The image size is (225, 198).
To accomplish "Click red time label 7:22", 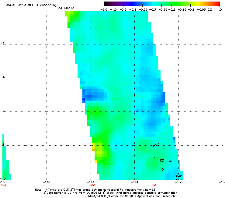I will pos(92,185).
